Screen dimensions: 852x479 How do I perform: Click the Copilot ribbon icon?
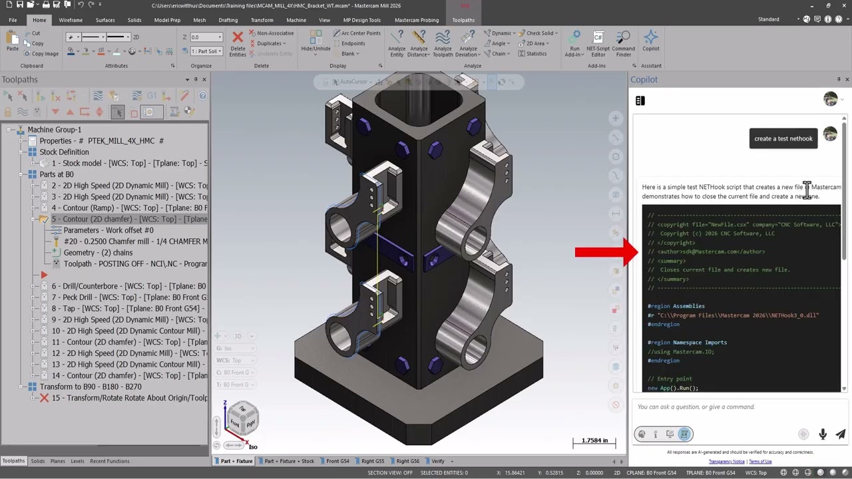pyautogui.click(x=650, y=37)
